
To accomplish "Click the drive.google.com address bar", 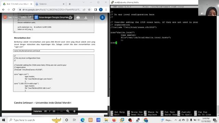I will coord(51,10).
